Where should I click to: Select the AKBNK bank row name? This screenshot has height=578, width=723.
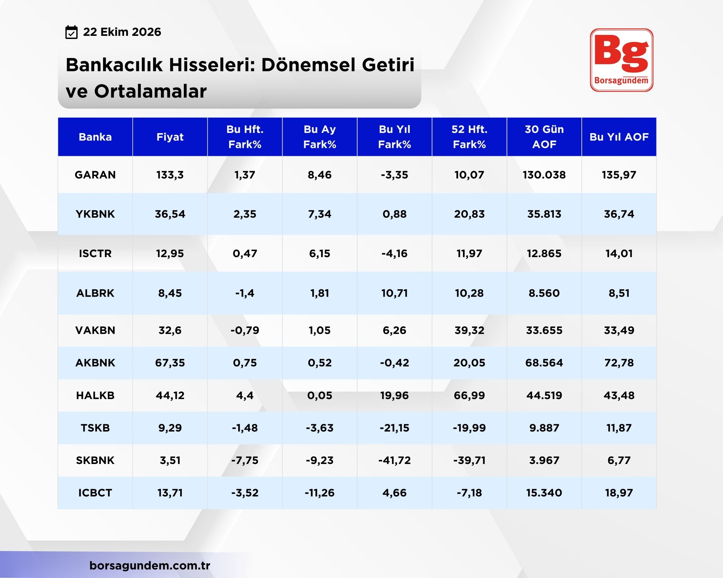point(95,363)
